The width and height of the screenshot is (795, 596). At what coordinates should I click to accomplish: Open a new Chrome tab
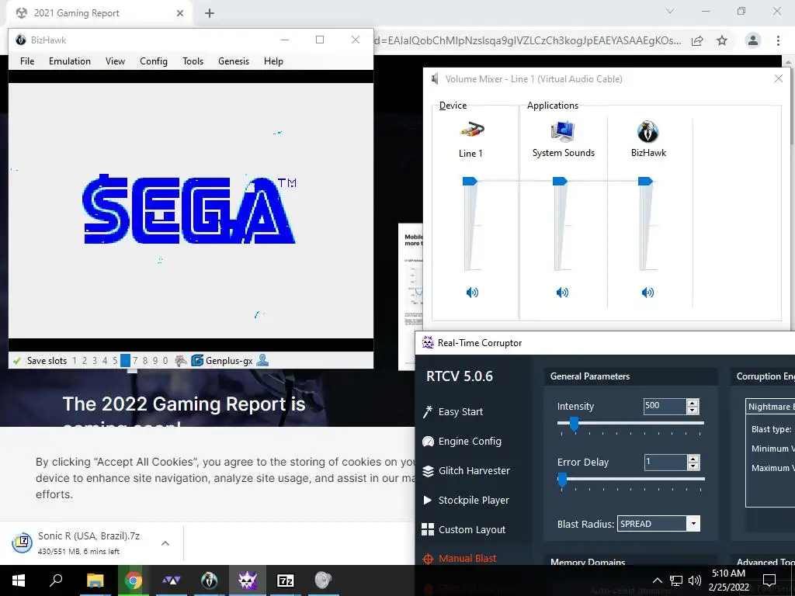pos(210,13)
